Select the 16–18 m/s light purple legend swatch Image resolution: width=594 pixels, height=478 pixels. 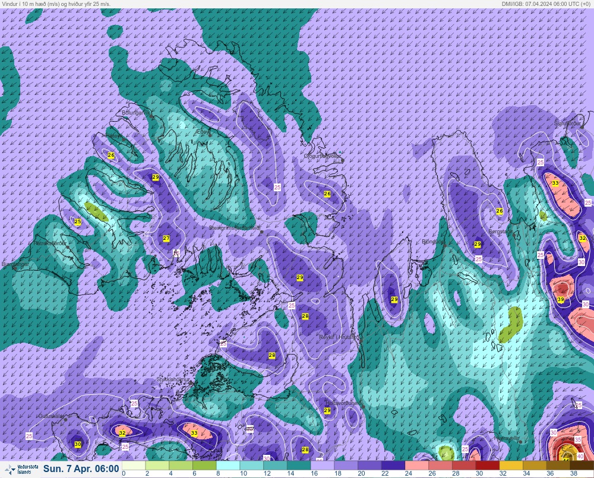pyautogui.click(x=322, y=466)
